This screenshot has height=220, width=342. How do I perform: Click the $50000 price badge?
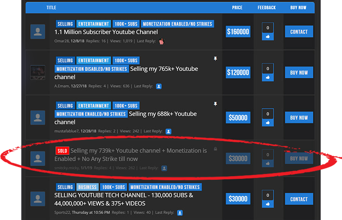pyautogui.click(x=238, y=118)
